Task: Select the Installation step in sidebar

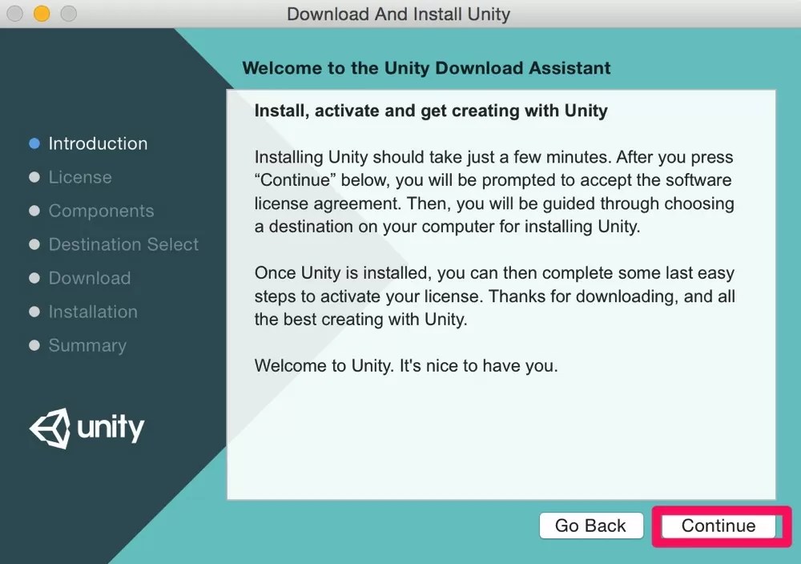Action: tap(93, 312)
